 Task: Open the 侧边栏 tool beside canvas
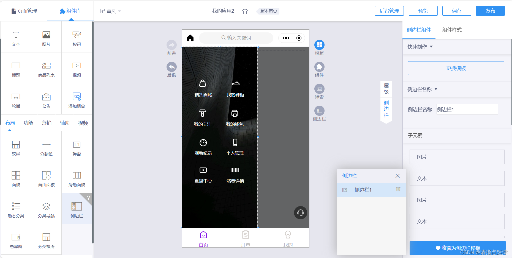[x=319, y=111]
